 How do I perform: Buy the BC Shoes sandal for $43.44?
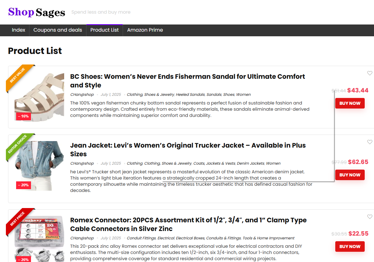point(350,103)
